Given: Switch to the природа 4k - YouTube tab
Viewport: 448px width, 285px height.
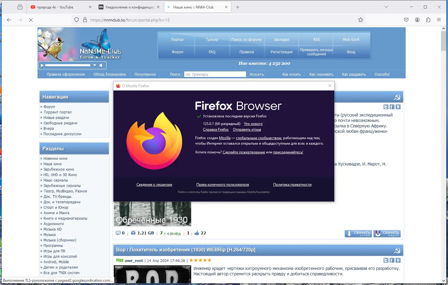Looking at the screenshot, I should pos(60,7).
